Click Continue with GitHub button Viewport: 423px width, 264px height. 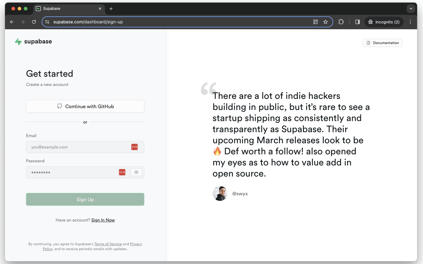85,106
